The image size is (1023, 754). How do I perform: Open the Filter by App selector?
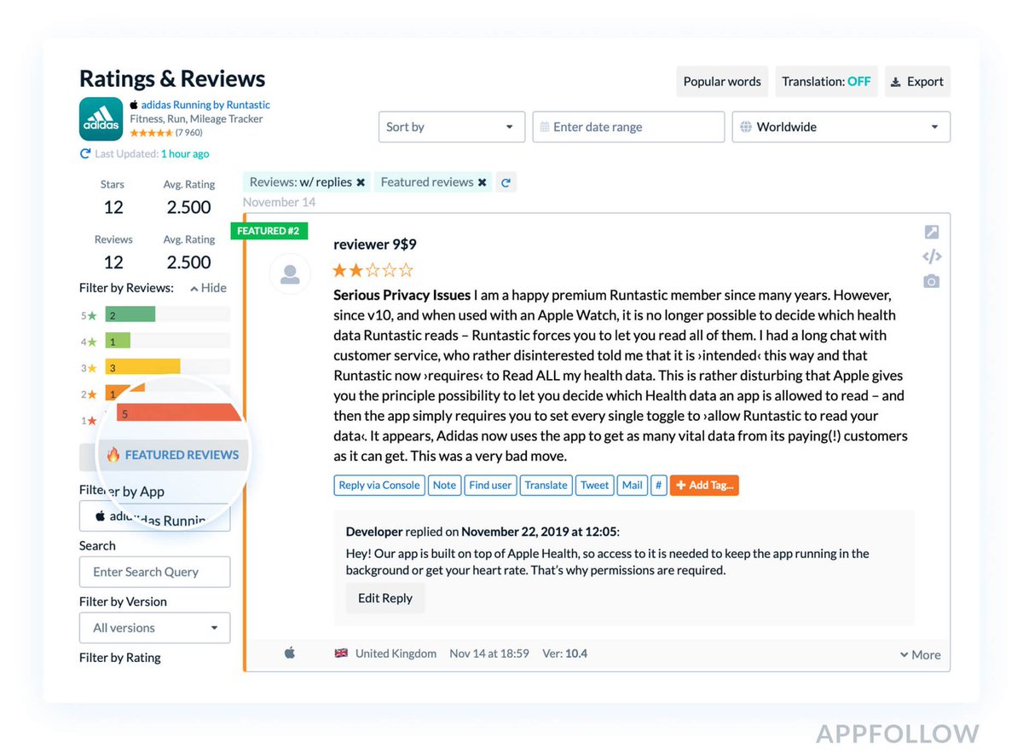155,516
